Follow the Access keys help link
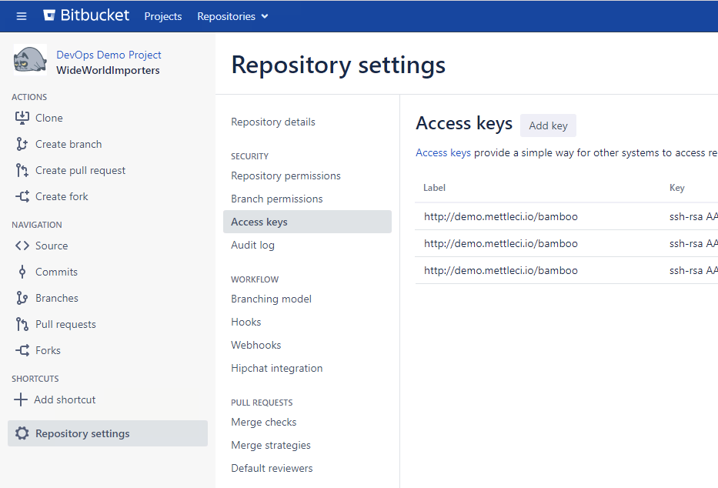 [442, 152]
